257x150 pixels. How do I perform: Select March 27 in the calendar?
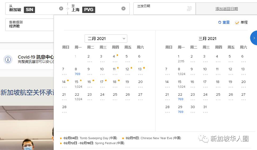point(243,96)
